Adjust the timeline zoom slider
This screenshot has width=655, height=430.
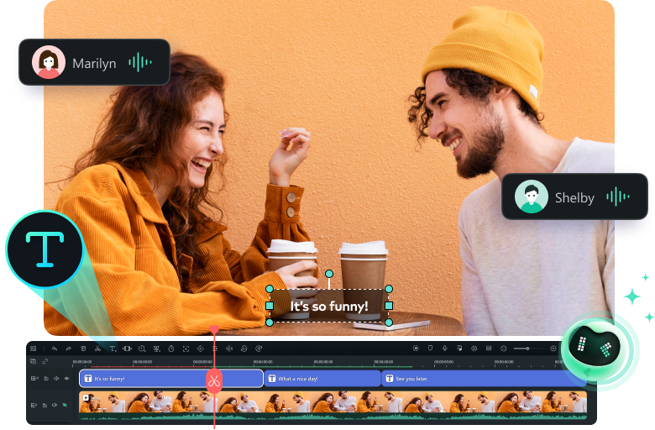527,348
